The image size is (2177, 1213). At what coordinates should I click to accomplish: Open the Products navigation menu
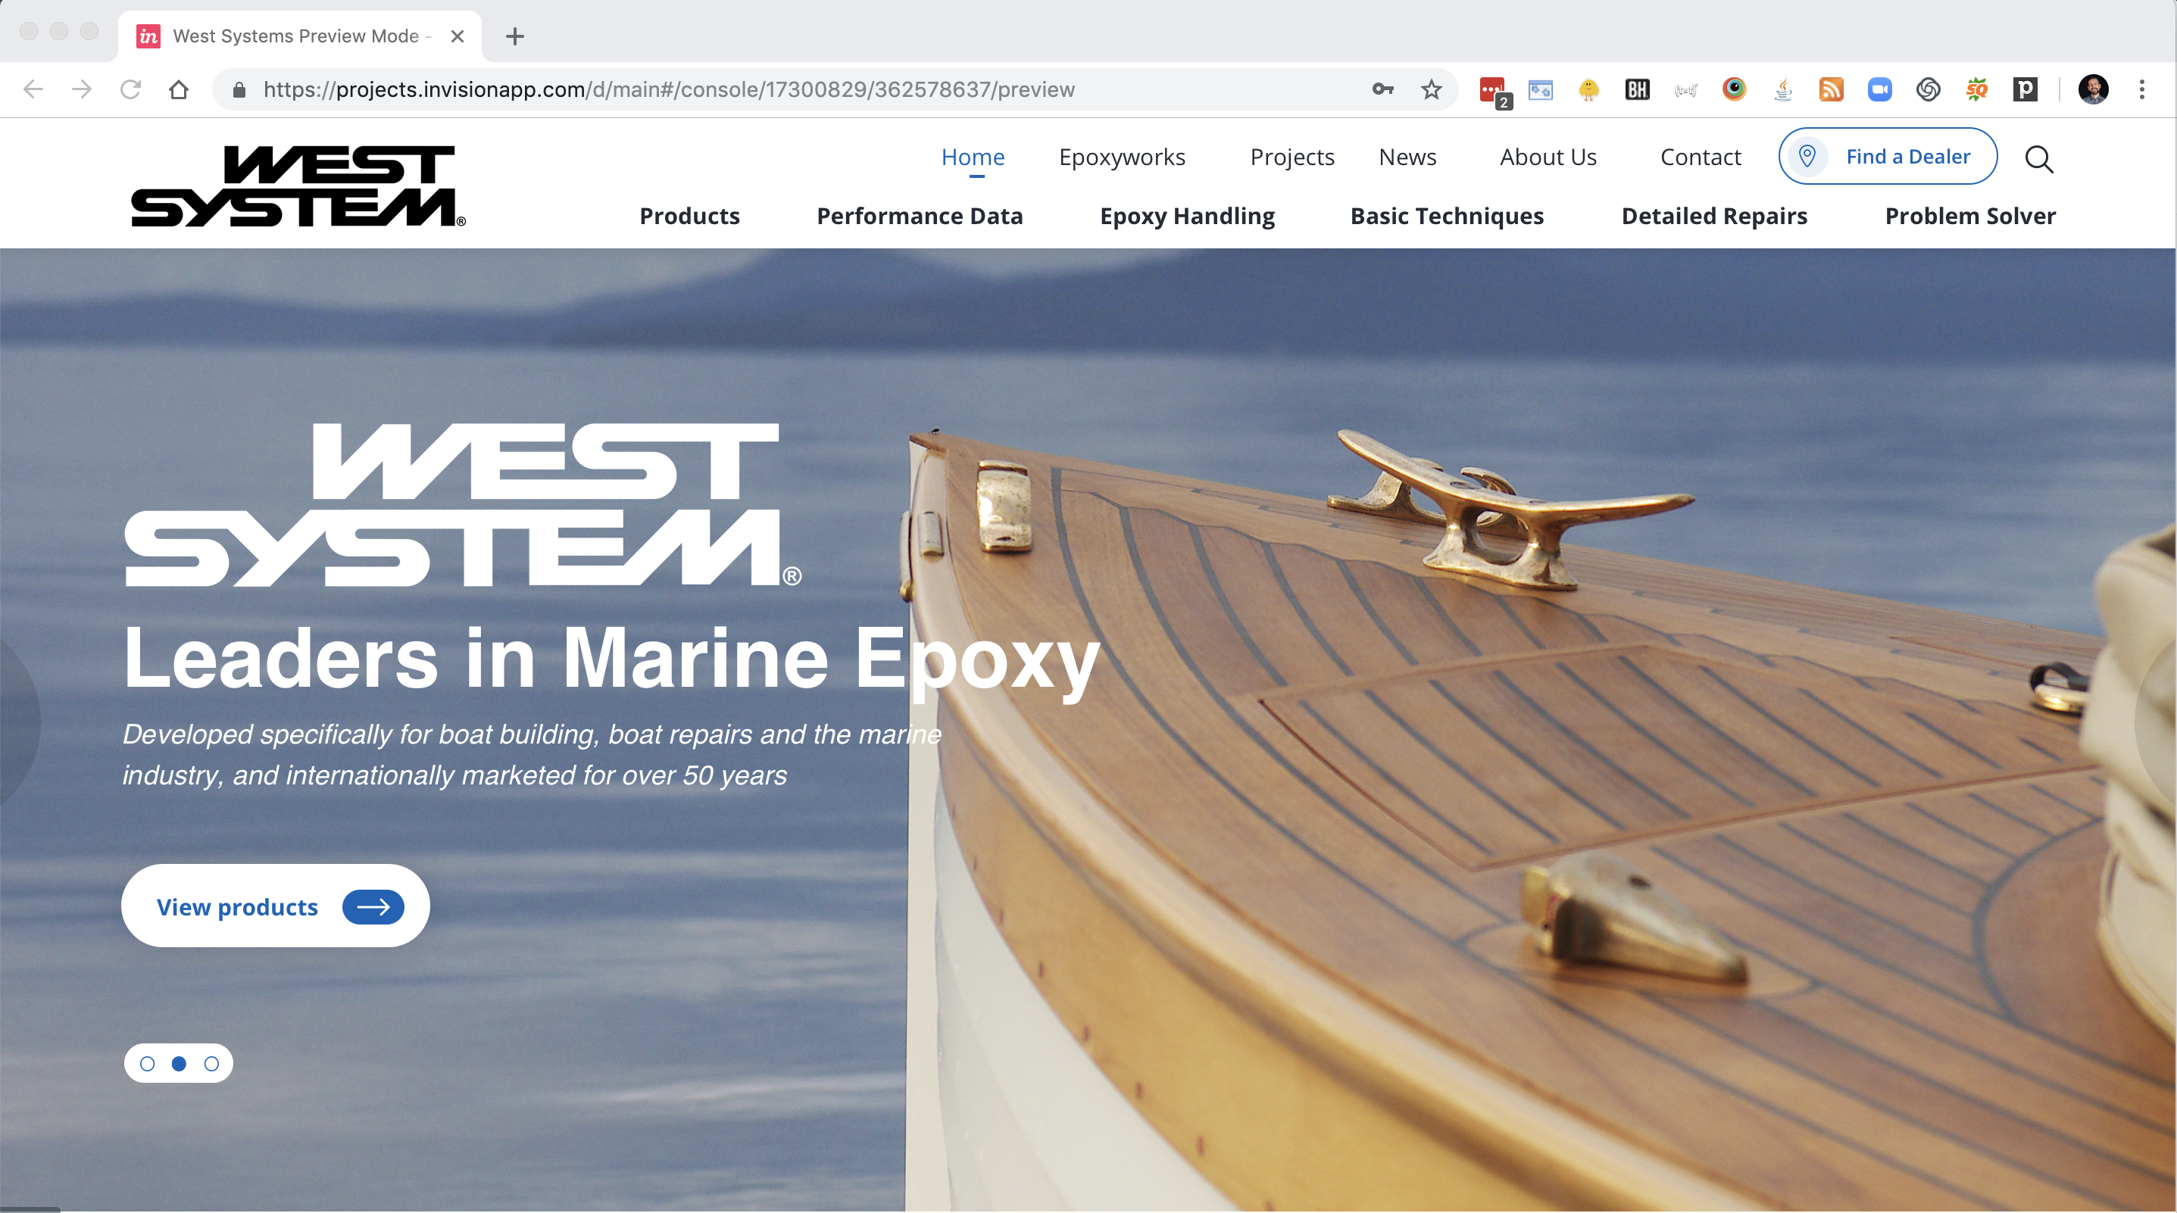pyautogui.click(x=689, y=217)
